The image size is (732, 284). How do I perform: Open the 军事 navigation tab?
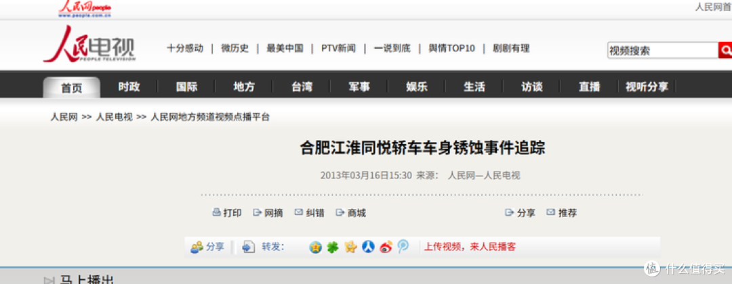pos(359,87)
